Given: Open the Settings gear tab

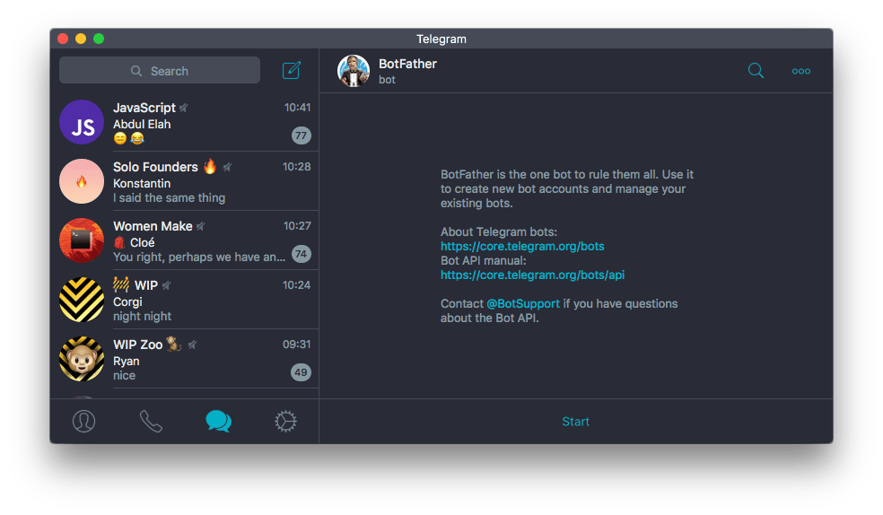Looking at the screenshot, I should (285, 421).
